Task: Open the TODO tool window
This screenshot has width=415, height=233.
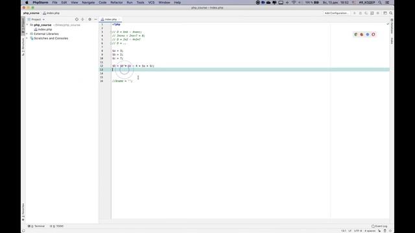Action: [57, 226]
